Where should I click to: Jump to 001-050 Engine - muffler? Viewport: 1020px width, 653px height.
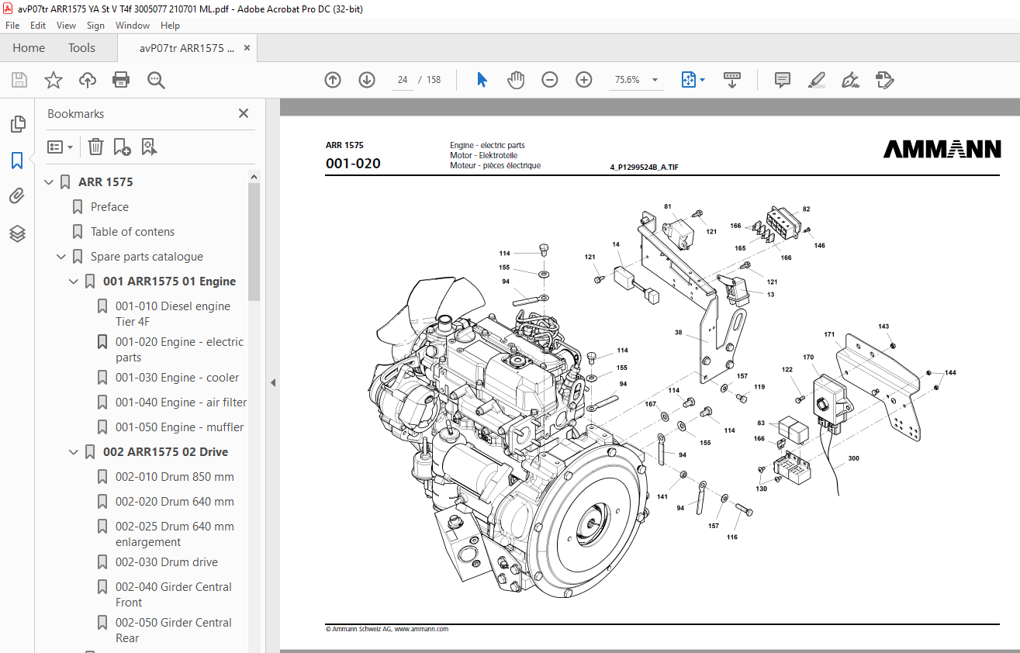click(x=179, y=427)
